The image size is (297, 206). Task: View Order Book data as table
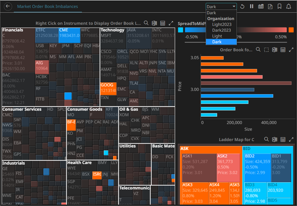point(283,50)
